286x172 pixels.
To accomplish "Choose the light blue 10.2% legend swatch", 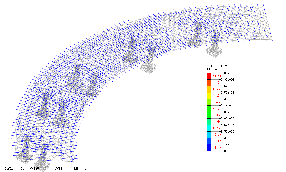I will pos(209,134).
